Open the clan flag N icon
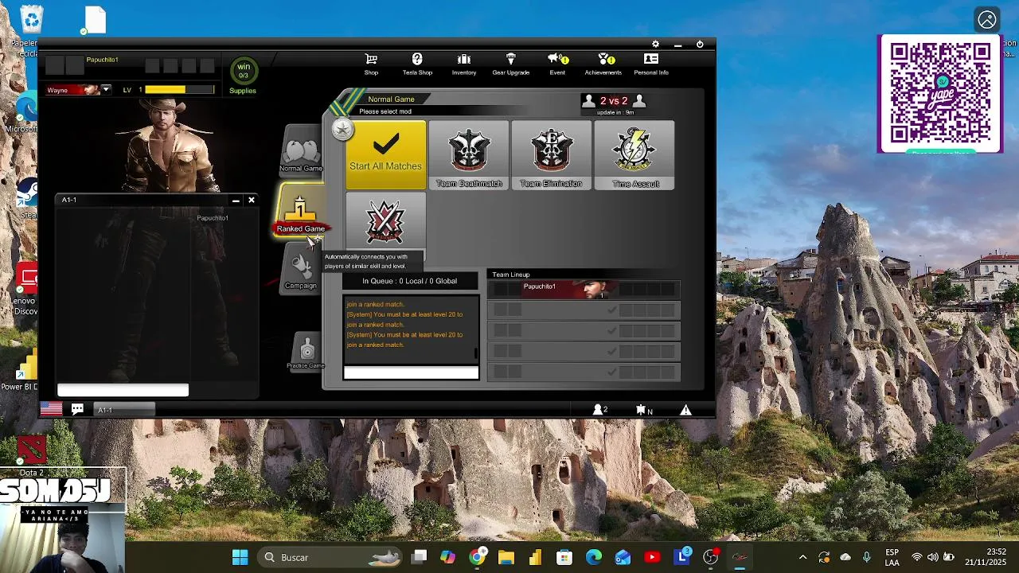The image size is (1019, 573). pos(643,410)
